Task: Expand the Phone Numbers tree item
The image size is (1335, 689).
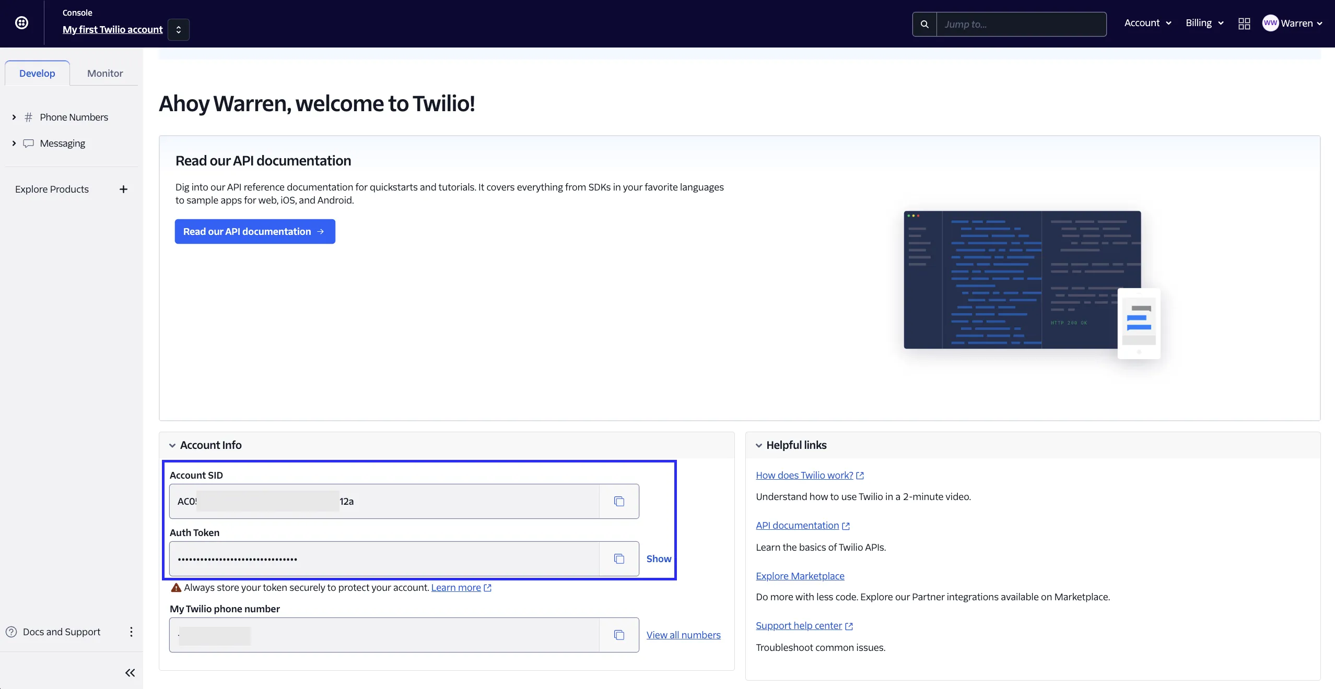Action: [x=14, y=117]
